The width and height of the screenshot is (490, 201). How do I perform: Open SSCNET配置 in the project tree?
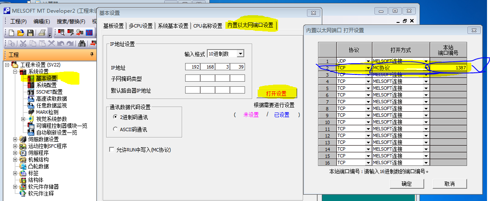49,92
